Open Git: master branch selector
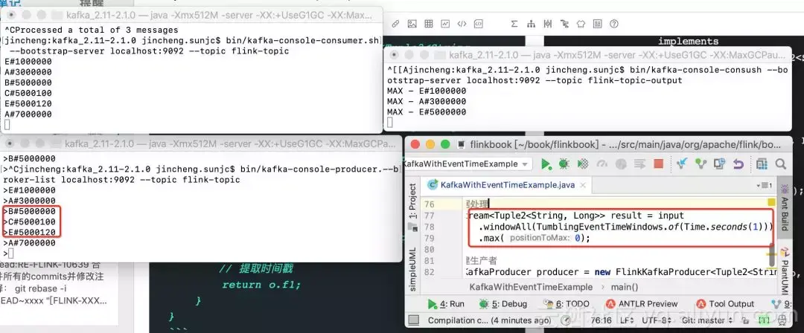 (x=708, y=320)
